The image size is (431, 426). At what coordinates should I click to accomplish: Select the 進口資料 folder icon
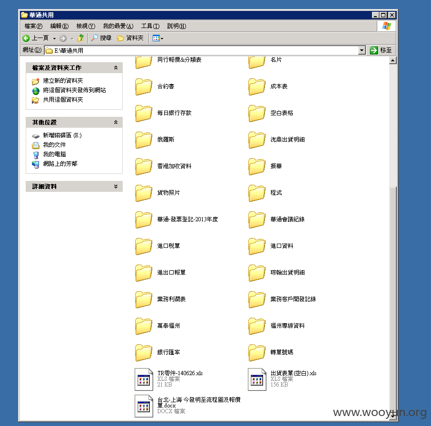257,246
